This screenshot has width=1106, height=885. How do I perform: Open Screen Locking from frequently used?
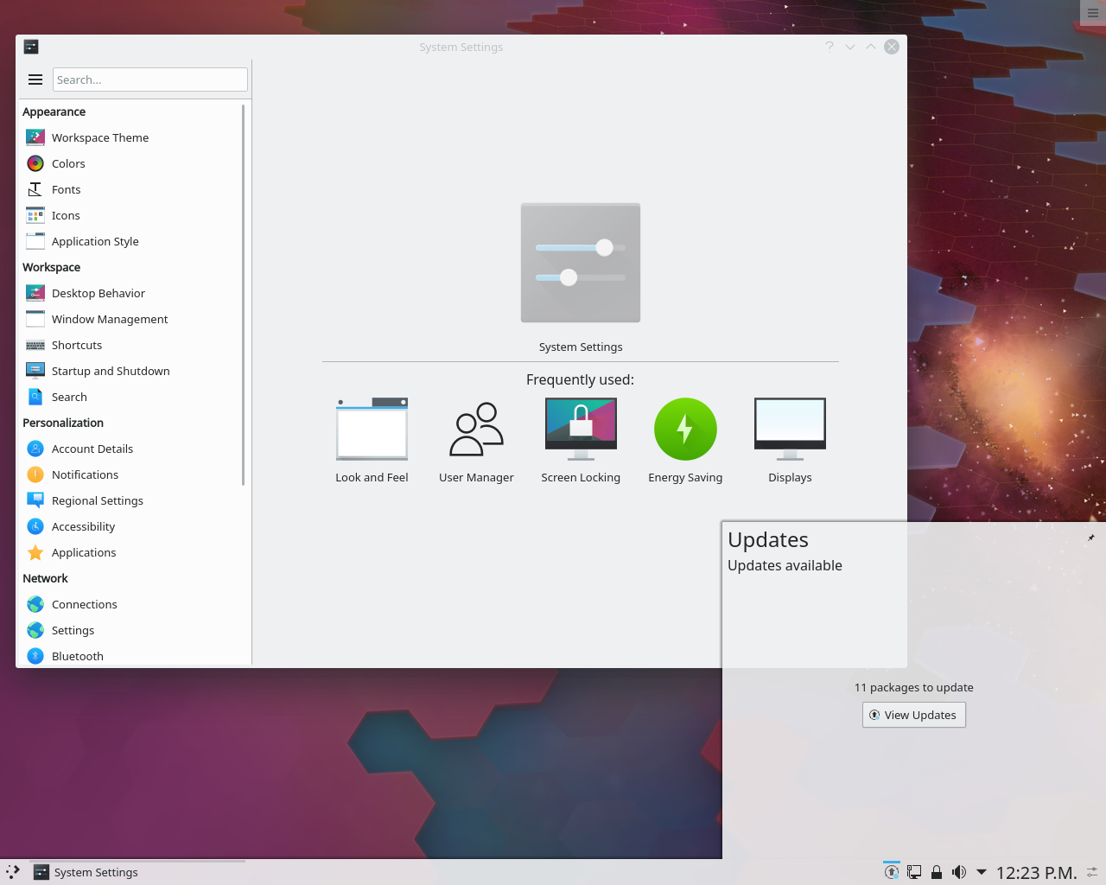580,428
